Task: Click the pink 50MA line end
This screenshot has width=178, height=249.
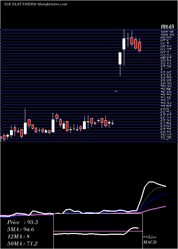Action: [x=165, y=206]
